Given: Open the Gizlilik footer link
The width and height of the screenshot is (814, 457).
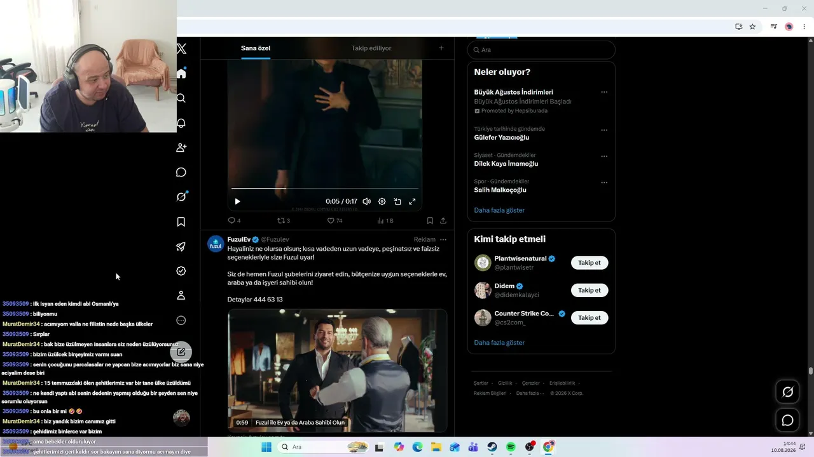Looking at the screenshot, I should [505, 383].
